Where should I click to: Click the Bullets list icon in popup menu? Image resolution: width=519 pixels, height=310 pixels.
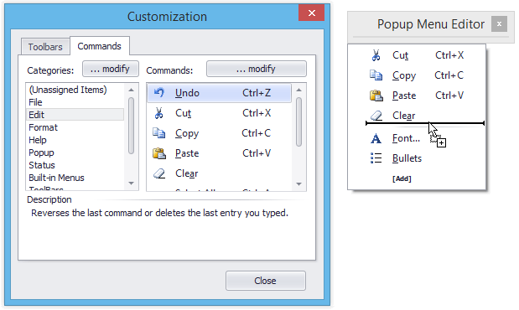[x=376, y=158]
